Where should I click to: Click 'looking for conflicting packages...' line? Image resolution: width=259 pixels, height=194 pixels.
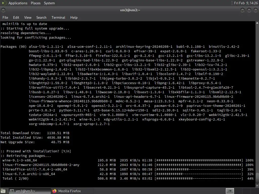[x=36, y=38]
